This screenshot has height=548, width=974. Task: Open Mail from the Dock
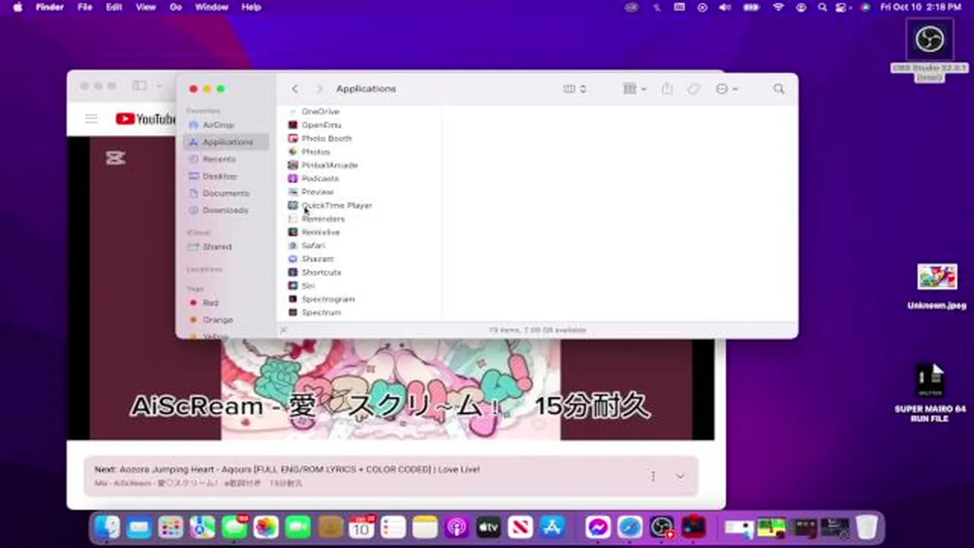[138, 527]
